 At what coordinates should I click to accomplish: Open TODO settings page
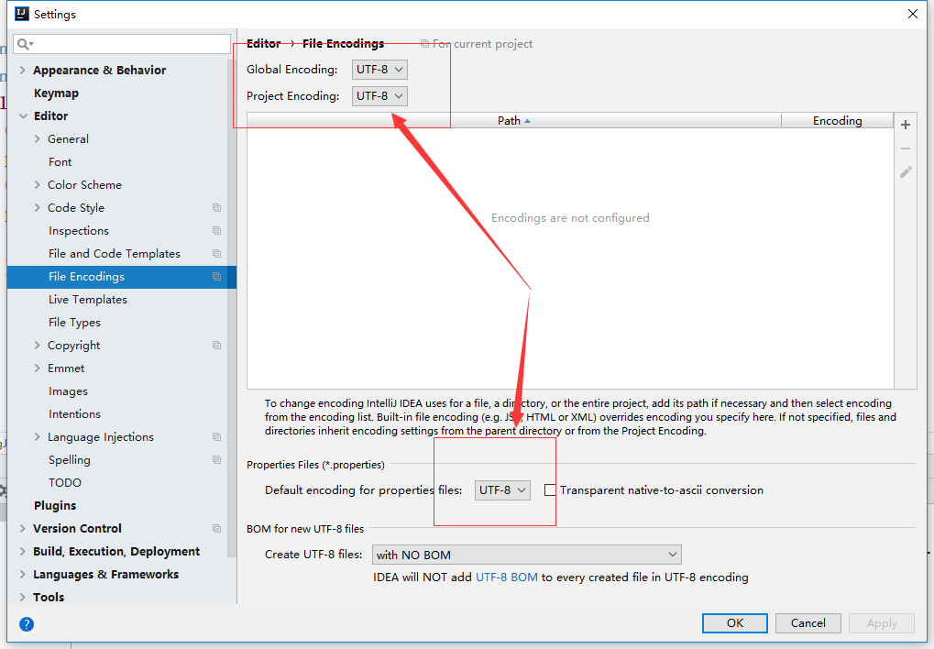tap(65, 483)
